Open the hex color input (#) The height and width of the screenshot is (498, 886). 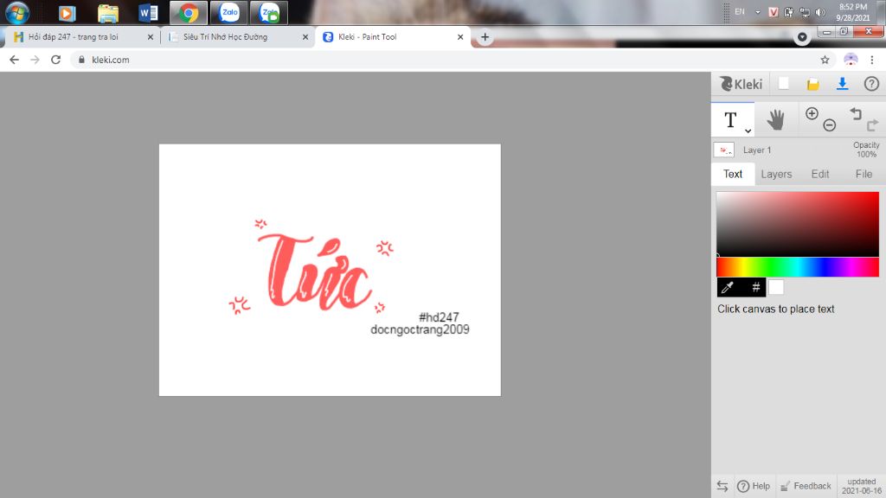(x=755, y=287)
